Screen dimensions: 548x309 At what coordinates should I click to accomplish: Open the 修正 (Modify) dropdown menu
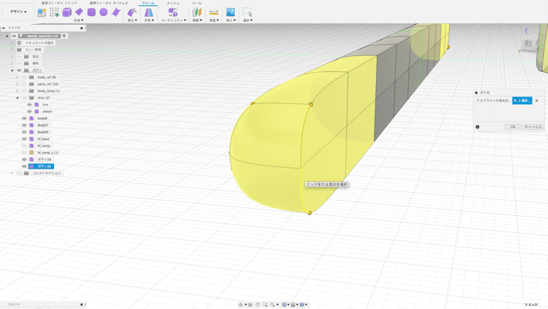[132, 21]
